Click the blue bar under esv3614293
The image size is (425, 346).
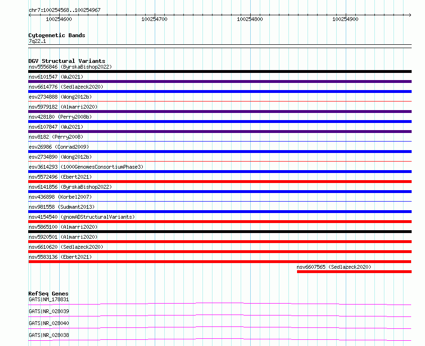coord(220,172)
